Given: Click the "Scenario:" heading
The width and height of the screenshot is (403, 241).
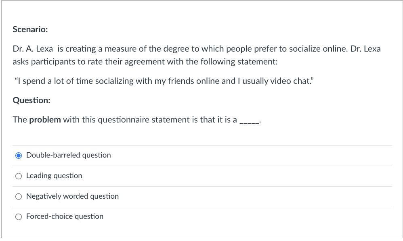Looking at the screenshot, I should tap(30, 29).
